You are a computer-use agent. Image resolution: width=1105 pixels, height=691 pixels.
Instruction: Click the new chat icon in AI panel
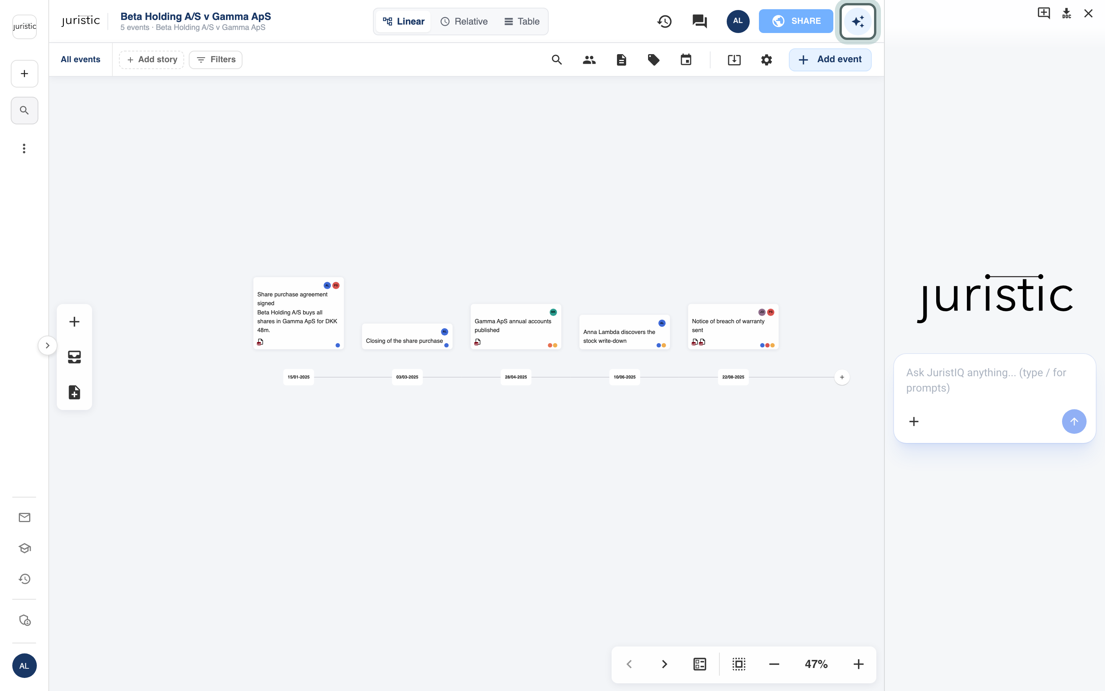[1044, 13]
